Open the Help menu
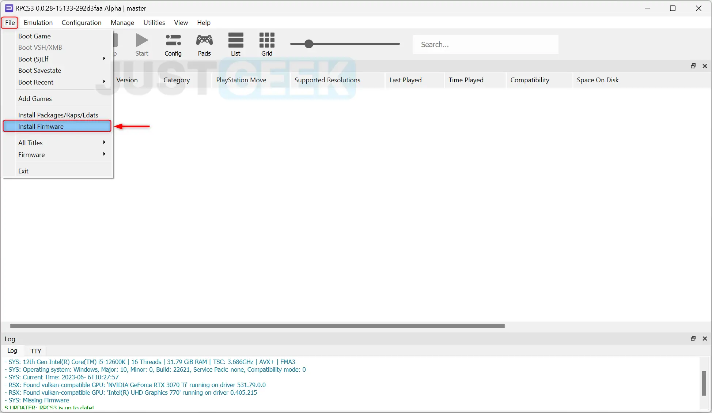The width and height of the screenshot is (712, 413). click(204, 23)
